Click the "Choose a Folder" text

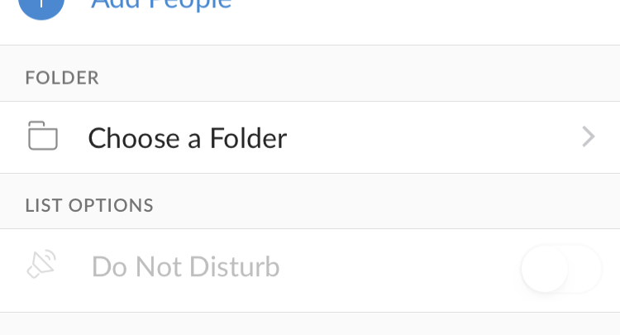click(188, 137)
